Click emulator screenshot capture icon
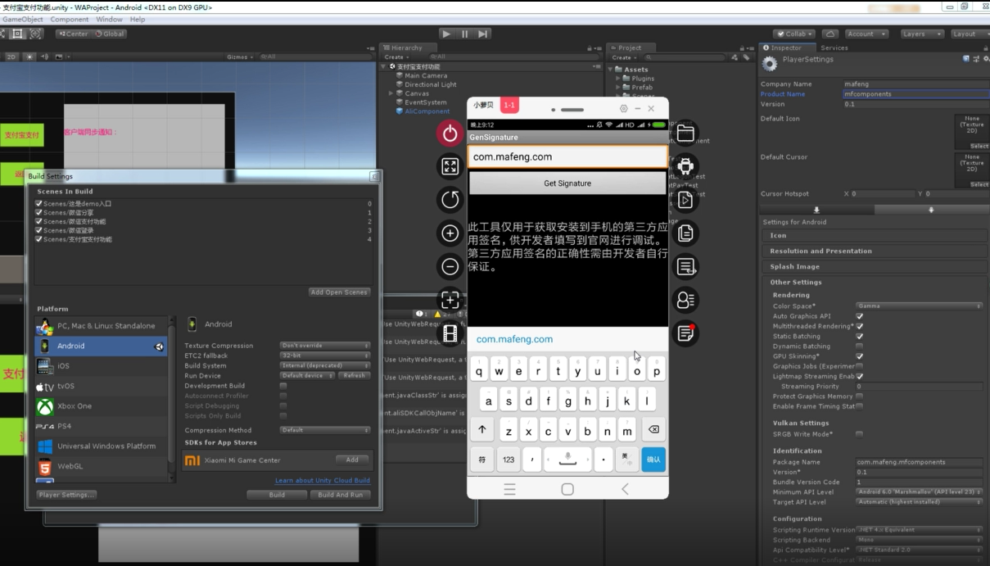 point(450,300)
